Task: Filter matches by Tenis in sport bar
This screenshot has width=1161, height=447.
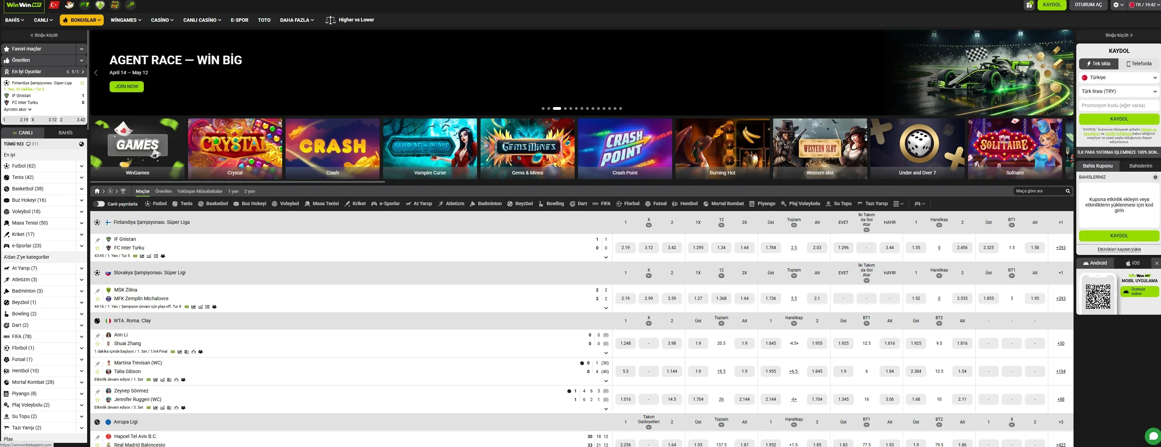Action: pos(182,203)
